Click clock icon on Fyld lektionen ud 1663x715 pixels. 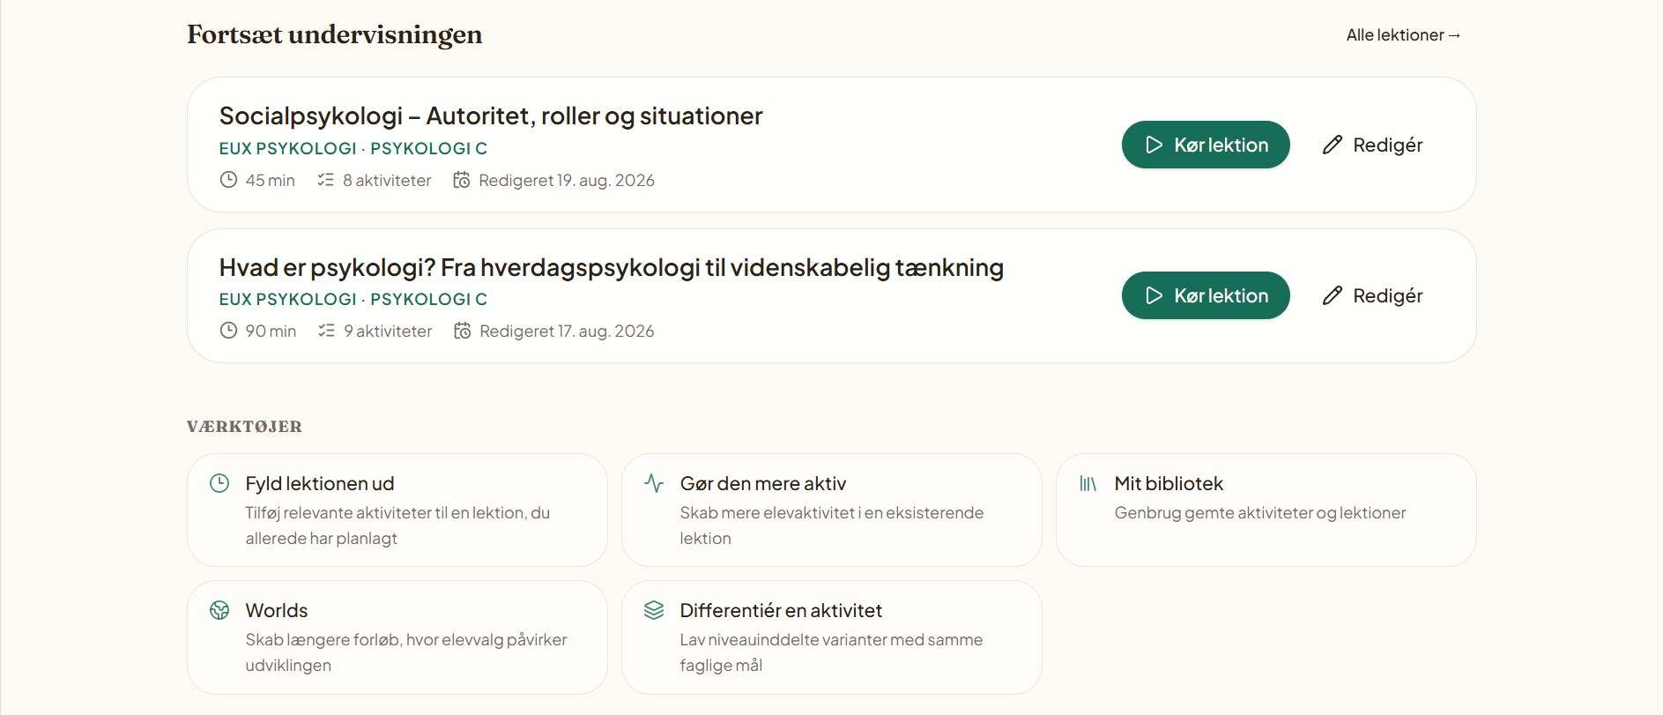tap(219, 483)
